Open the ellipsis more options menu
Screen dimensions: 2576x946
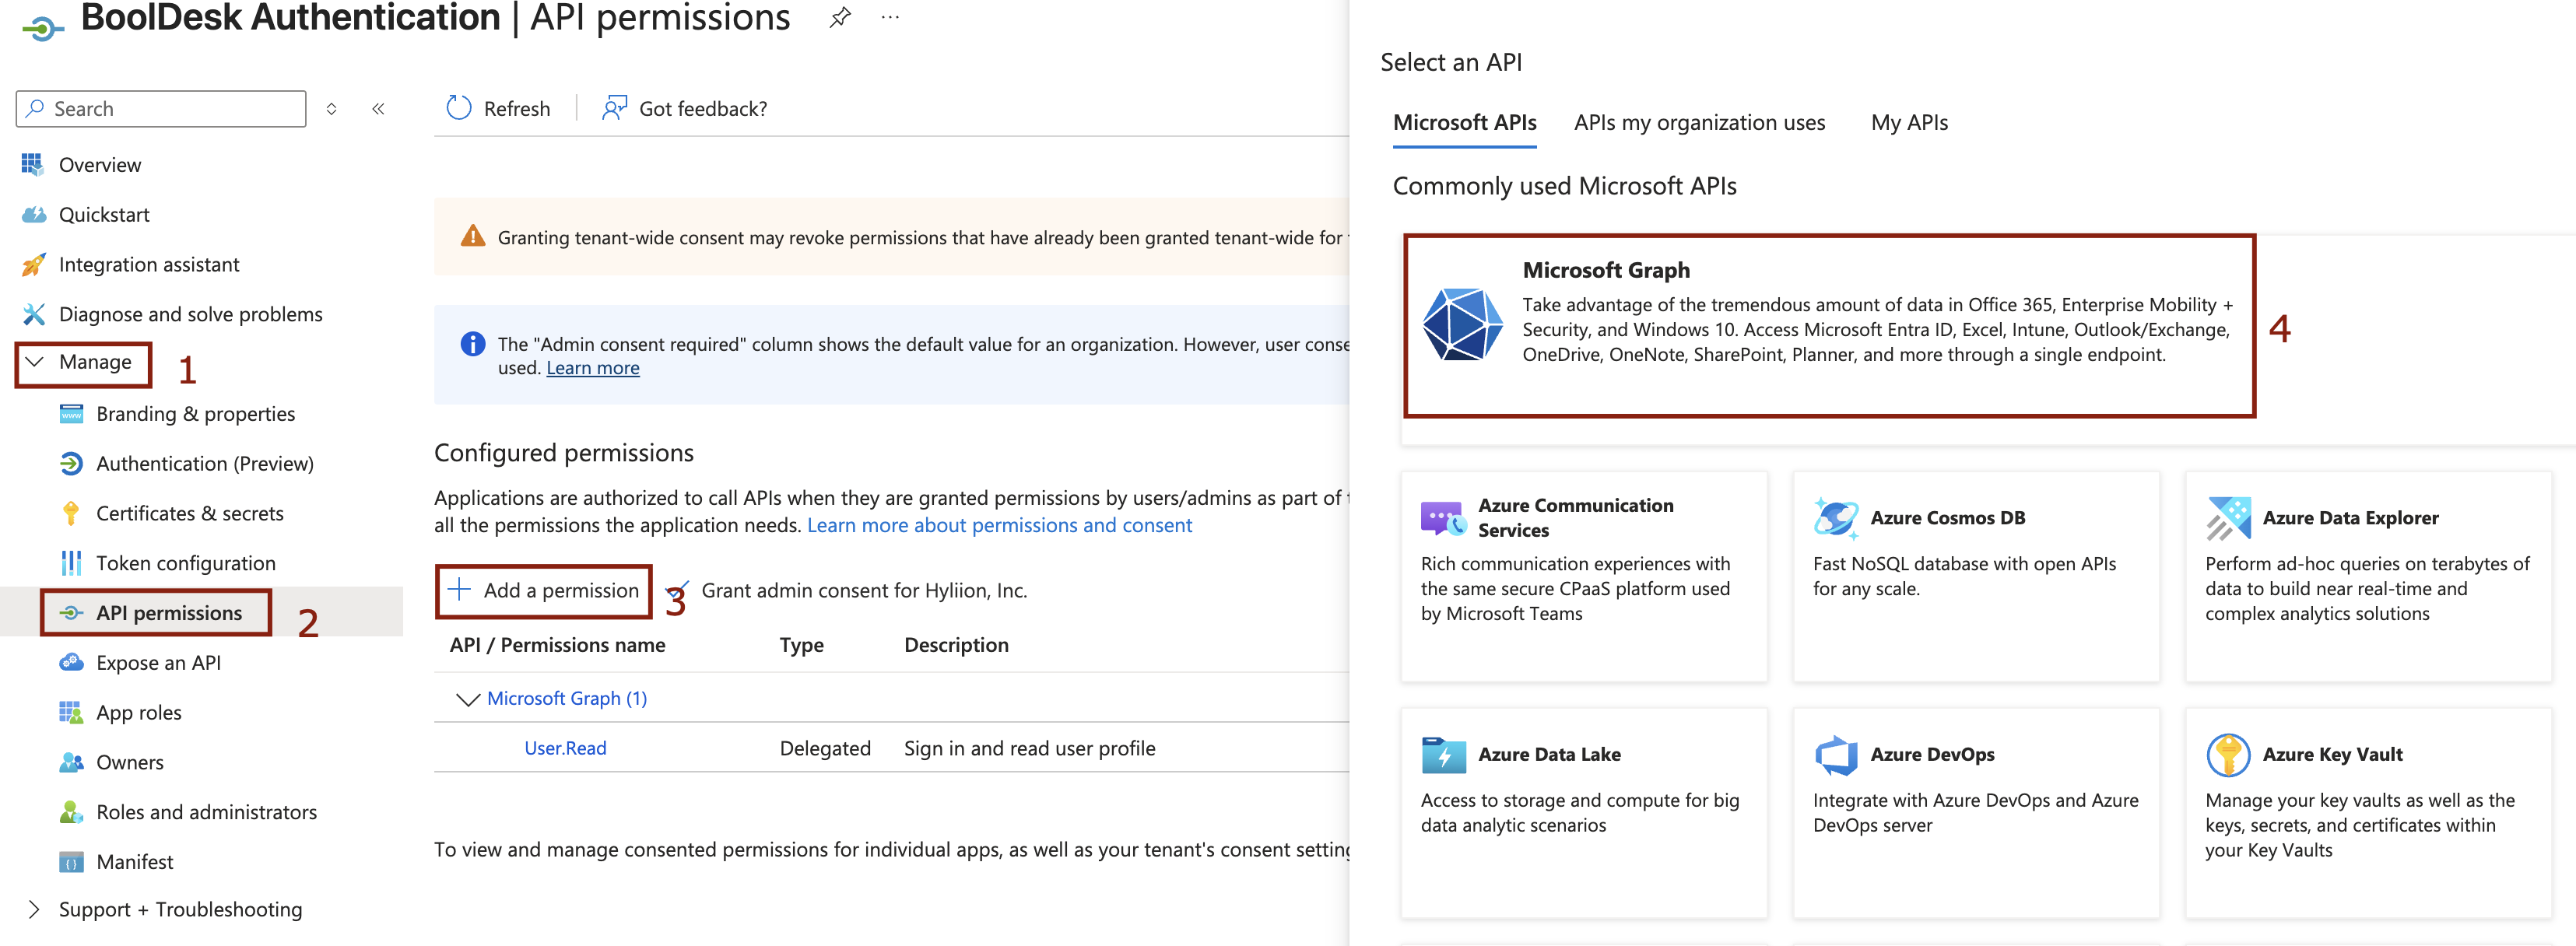coord(890,17)
